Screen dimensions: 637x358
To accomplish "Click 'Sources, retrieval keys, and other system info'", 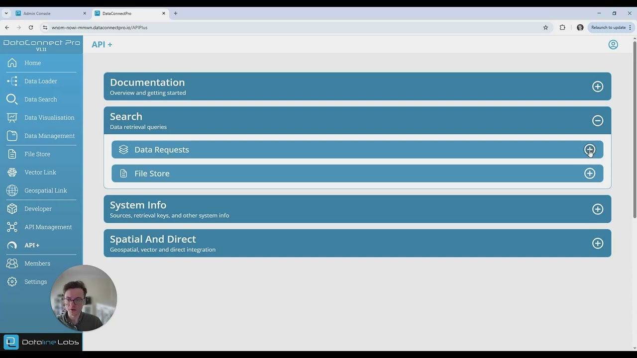I will (x=170, y=215).
